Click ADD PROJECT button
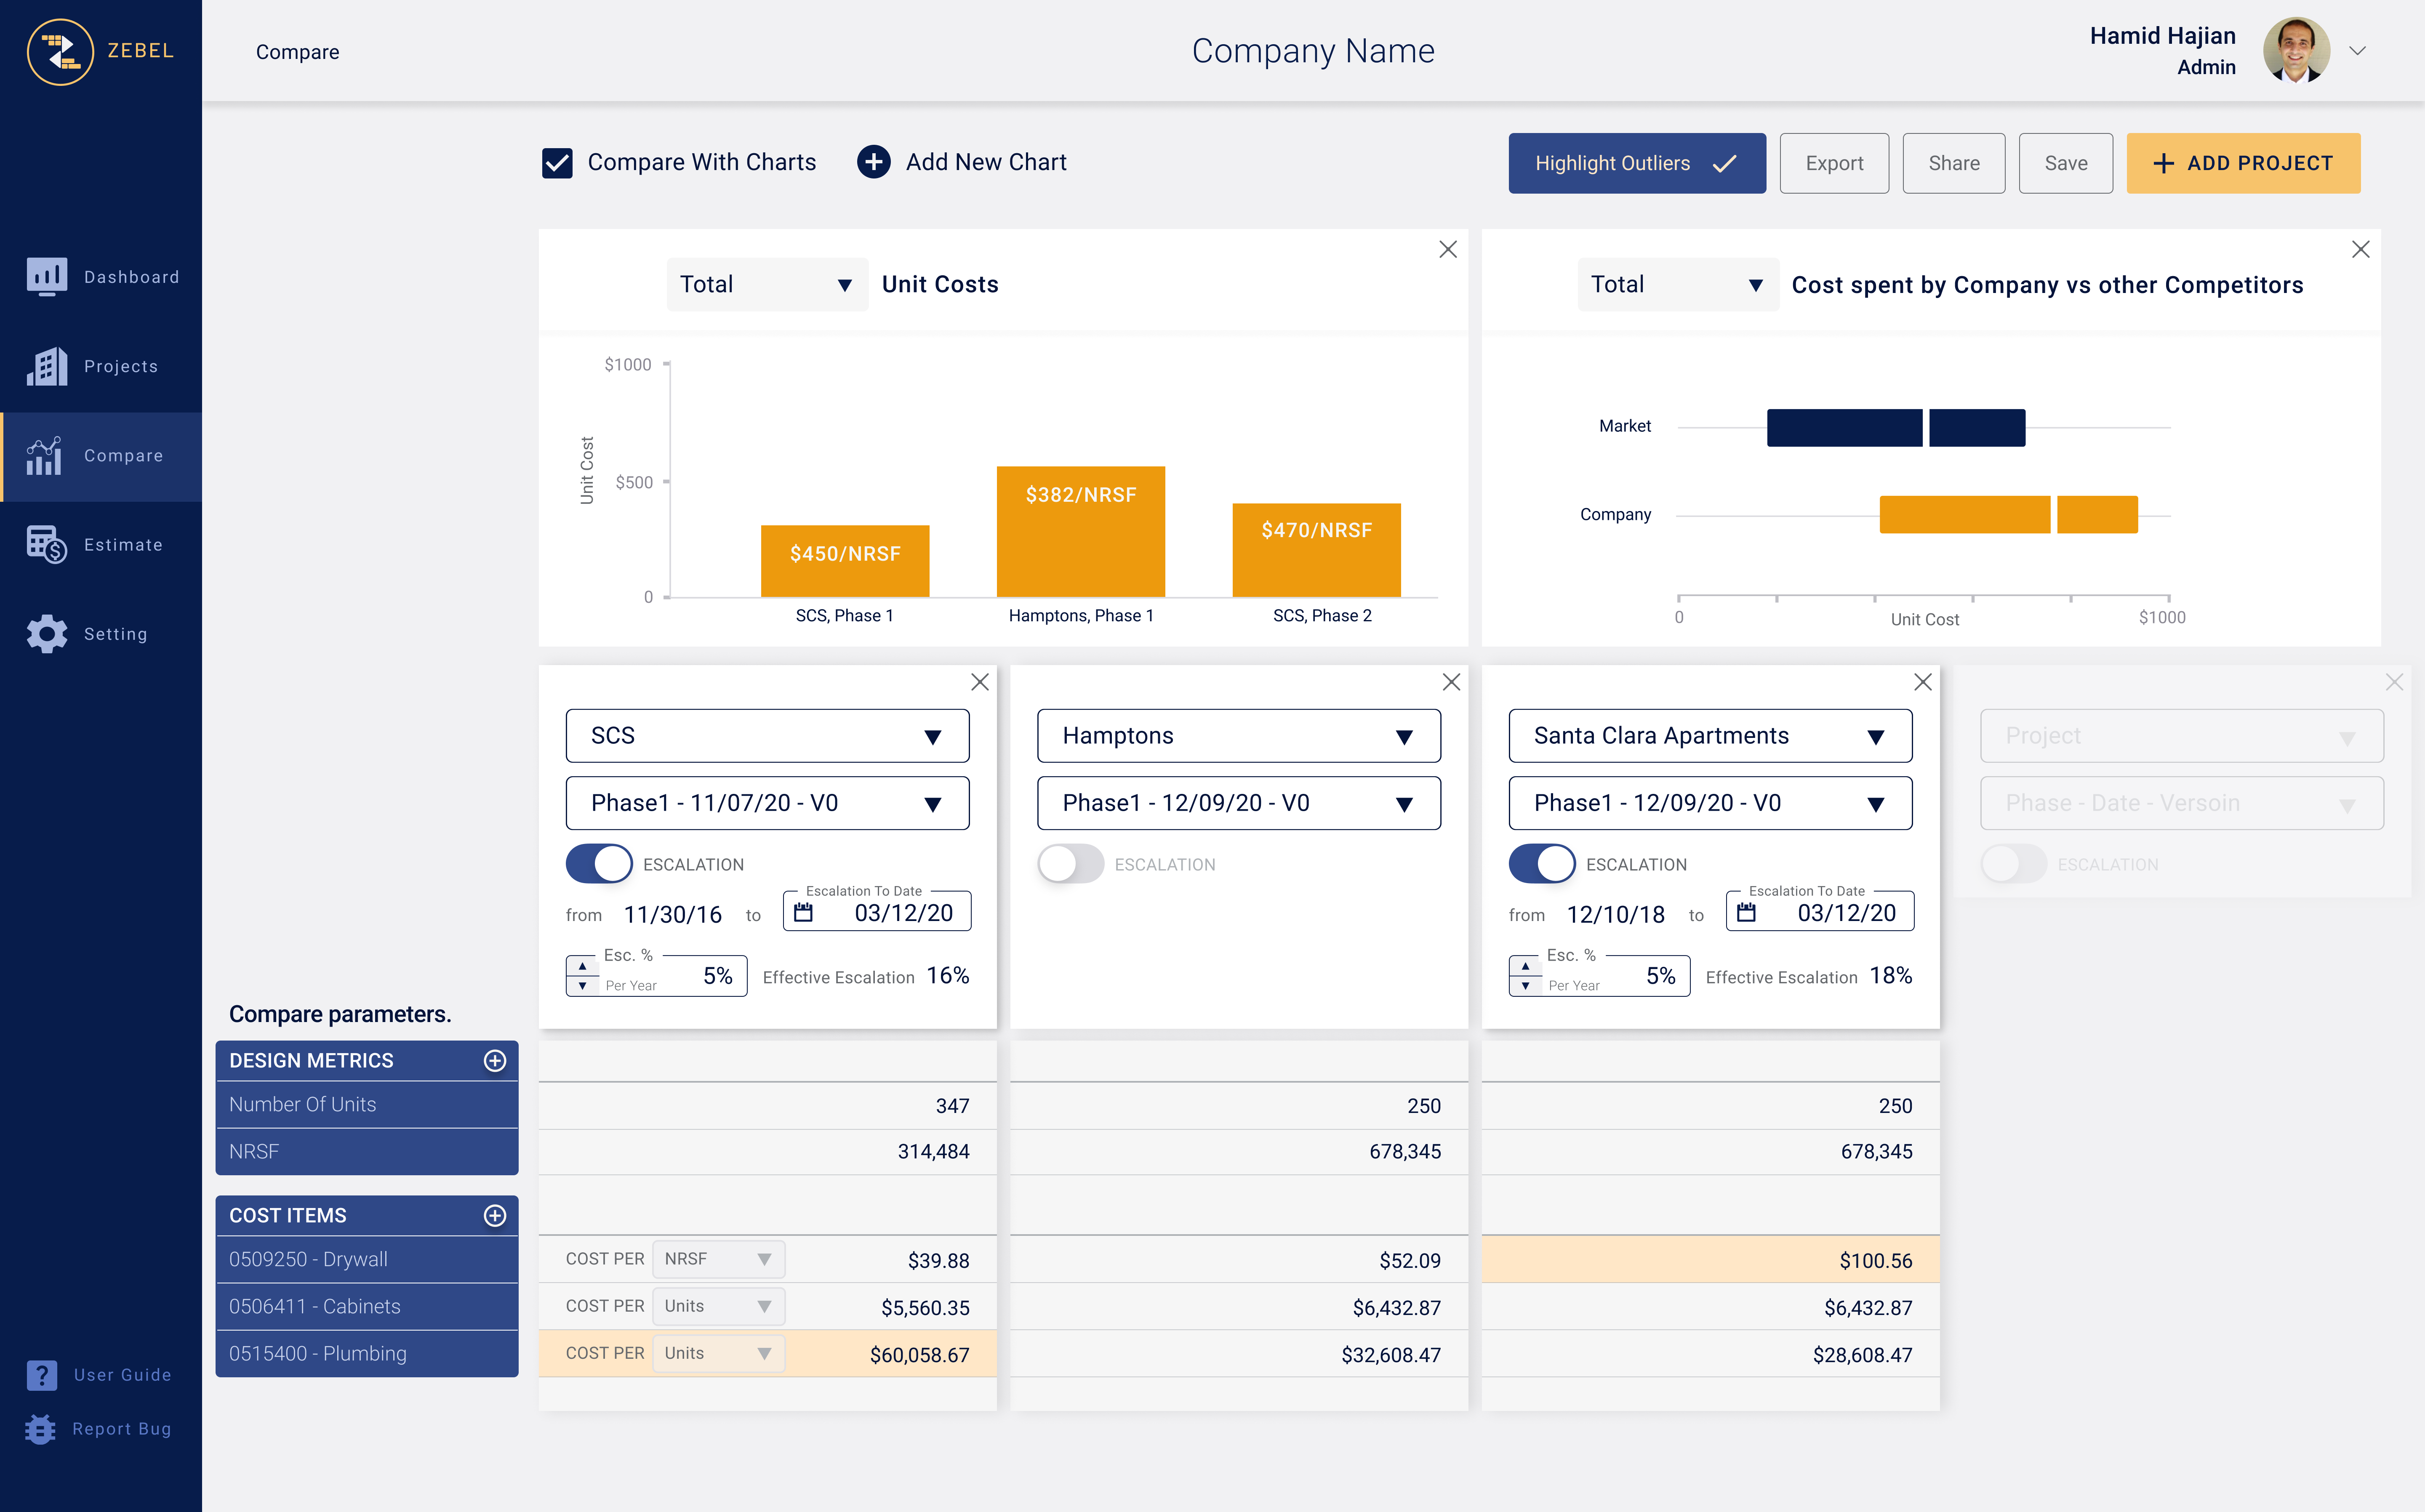Screen dimensions: 2425x1512 pyautogui.click(x=2243, y=163)
